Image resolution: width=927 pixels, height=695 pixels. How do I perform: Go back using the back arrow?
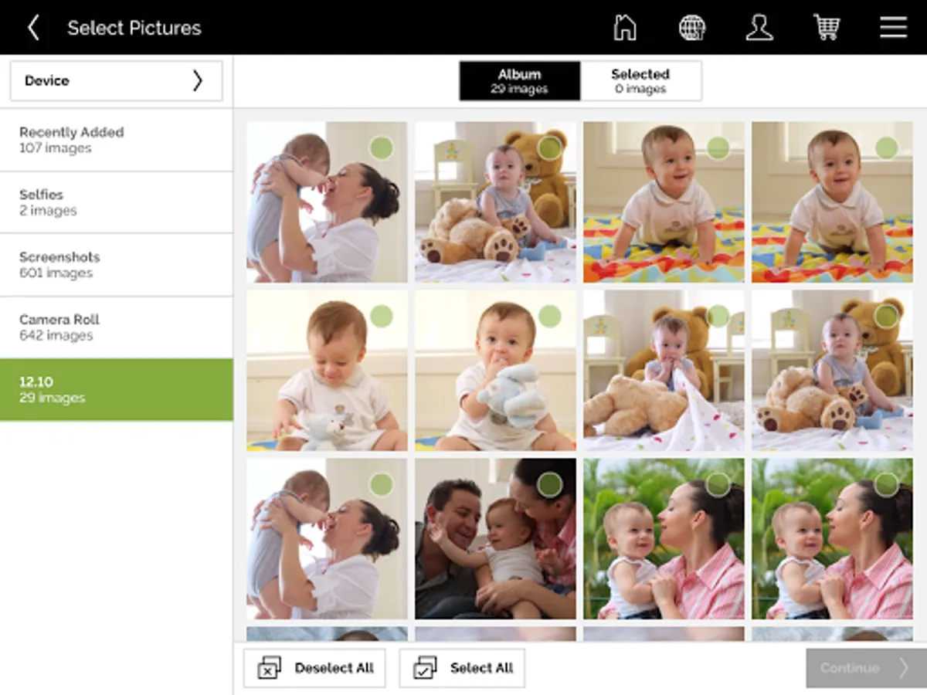(32, 27)
